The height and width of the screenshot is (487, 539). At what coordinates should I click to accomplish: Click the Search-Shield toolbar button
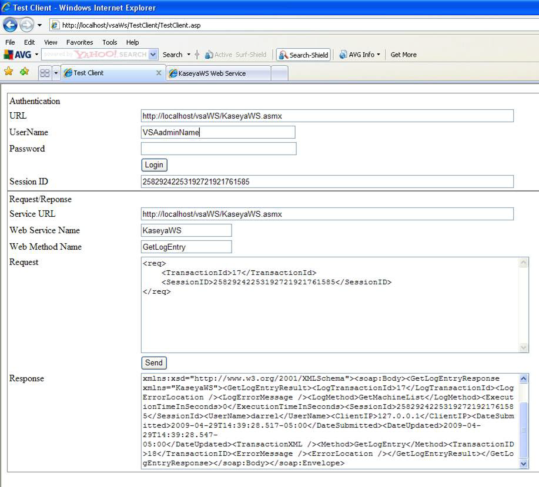point(303,55)
